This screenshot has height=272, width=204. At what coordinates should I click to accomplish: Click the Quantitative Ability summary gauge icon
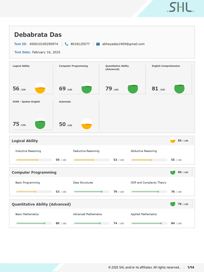point(133,88)
